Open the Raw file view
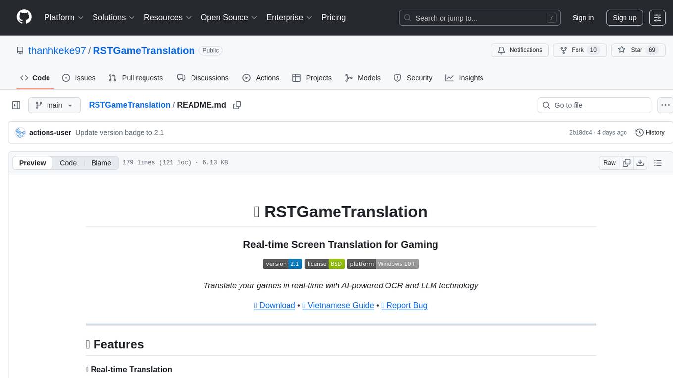 pos(609,163)
